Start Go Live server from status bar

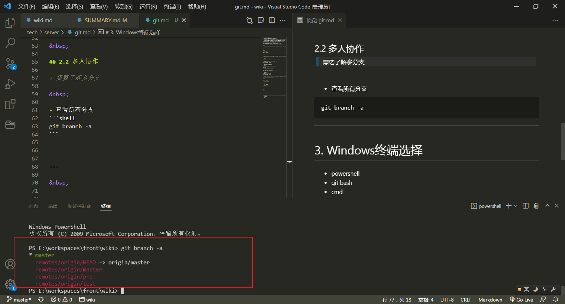[522, 300]
